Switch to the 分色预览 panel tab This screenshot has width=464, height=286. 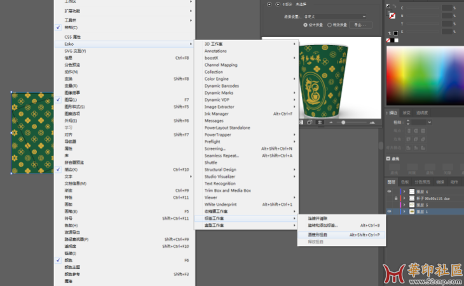(422, 181)
